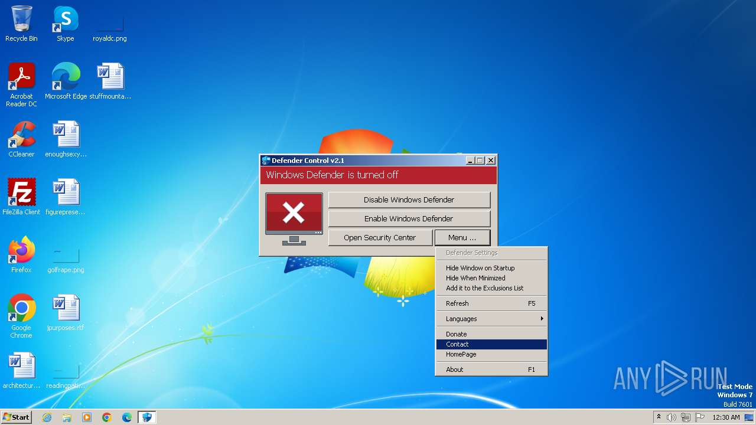The width and height of the screenshot is (756, 425).
Task: Toggle Hide When Minimized option
Action: point(491,278)
